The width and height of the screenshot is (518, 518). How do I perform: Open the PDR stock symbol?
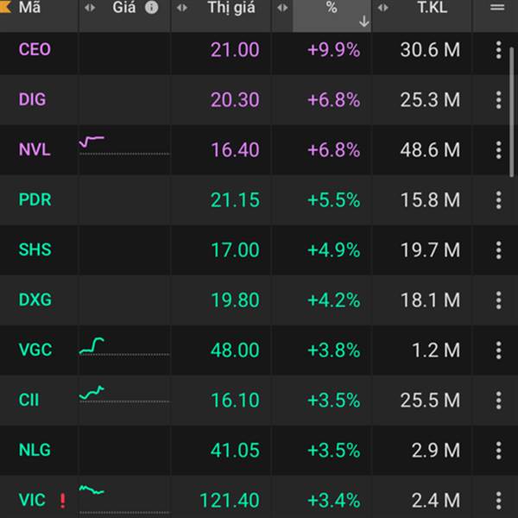coord(35,200)
